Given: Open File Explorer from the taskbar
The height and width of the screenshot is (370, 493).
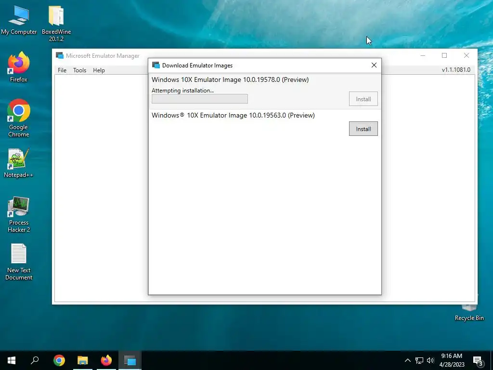Looking at the screenshot, I should pyautogui.click(x=83, y=360).
